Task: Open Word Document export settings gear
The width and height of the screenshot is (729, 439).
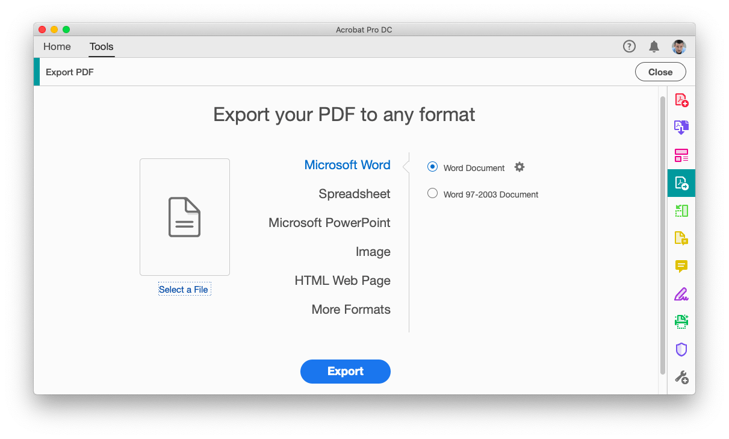Action: pos(519,167)
